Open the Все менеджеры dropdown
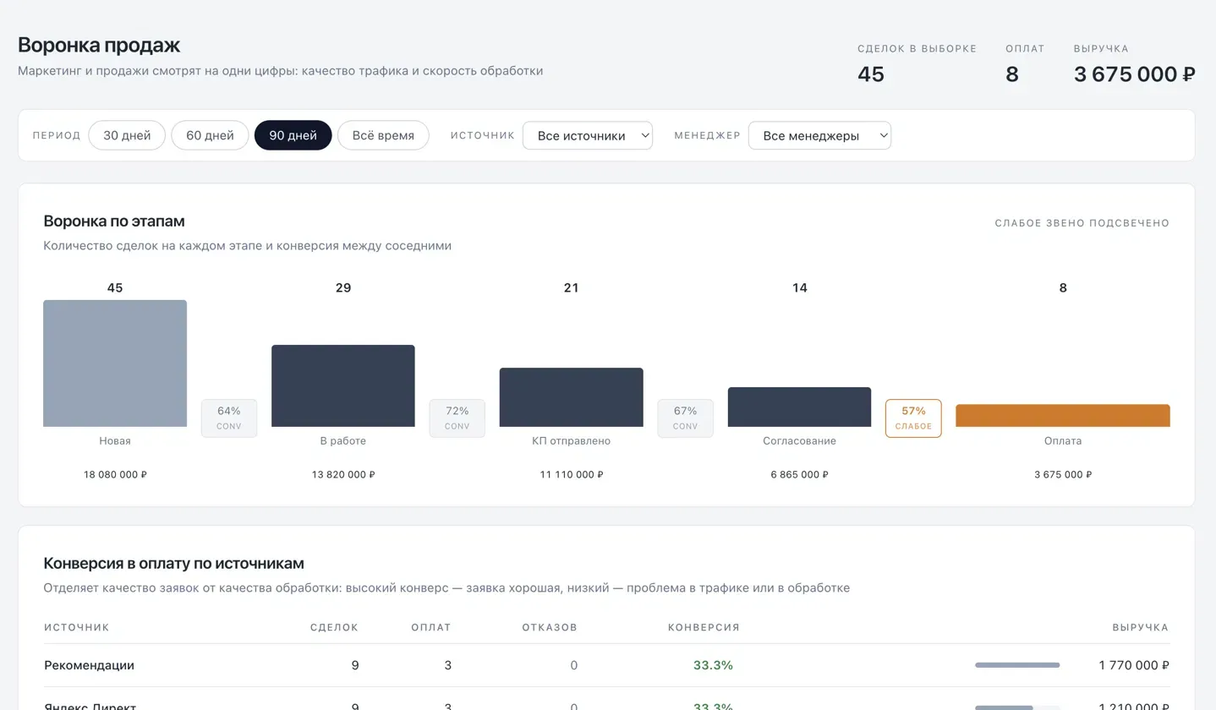The image size is (1216, 710). coord(819,135)
